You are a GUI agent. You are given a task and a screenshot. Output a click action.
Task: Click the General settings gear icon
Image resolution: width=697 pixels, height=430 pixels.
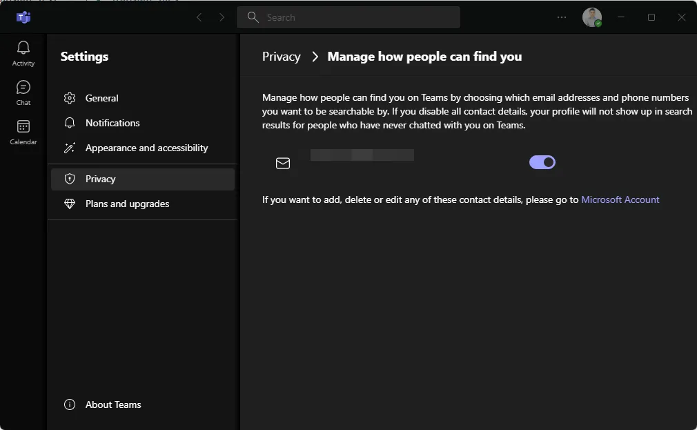(70, 98)
